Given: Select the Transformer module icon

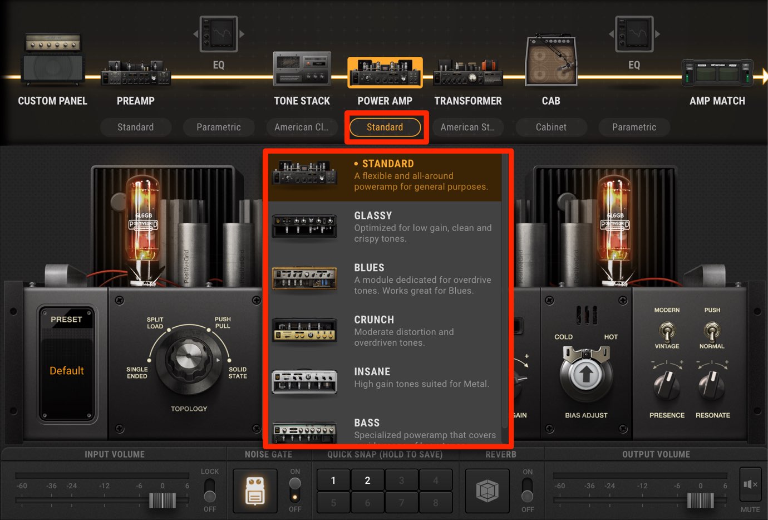Looking at the screenshot, I should pos(468,72).
